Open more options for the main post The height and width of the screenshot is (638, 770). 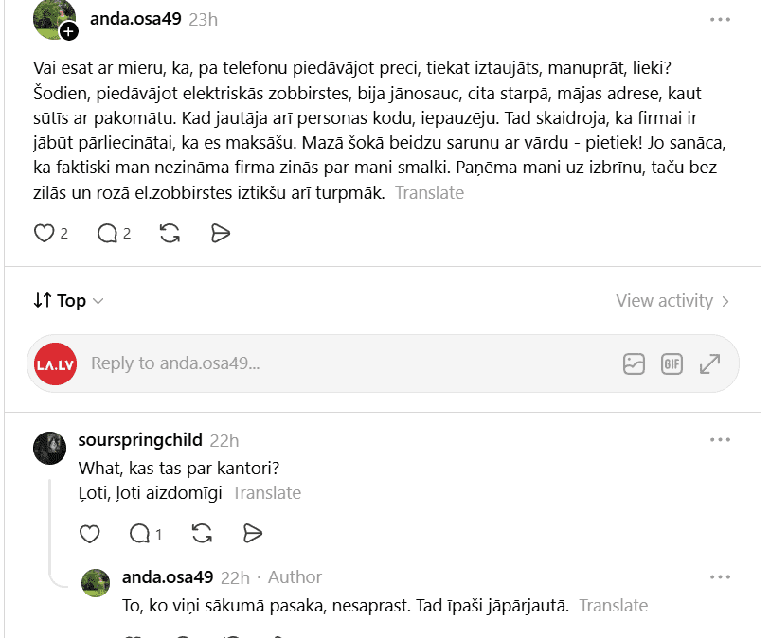coord(720,20)
